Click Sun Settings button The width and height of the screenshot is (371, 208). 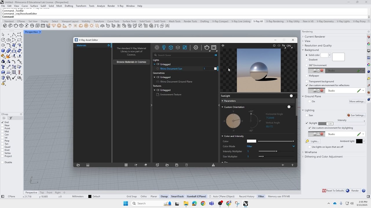[x=356, y=115]
